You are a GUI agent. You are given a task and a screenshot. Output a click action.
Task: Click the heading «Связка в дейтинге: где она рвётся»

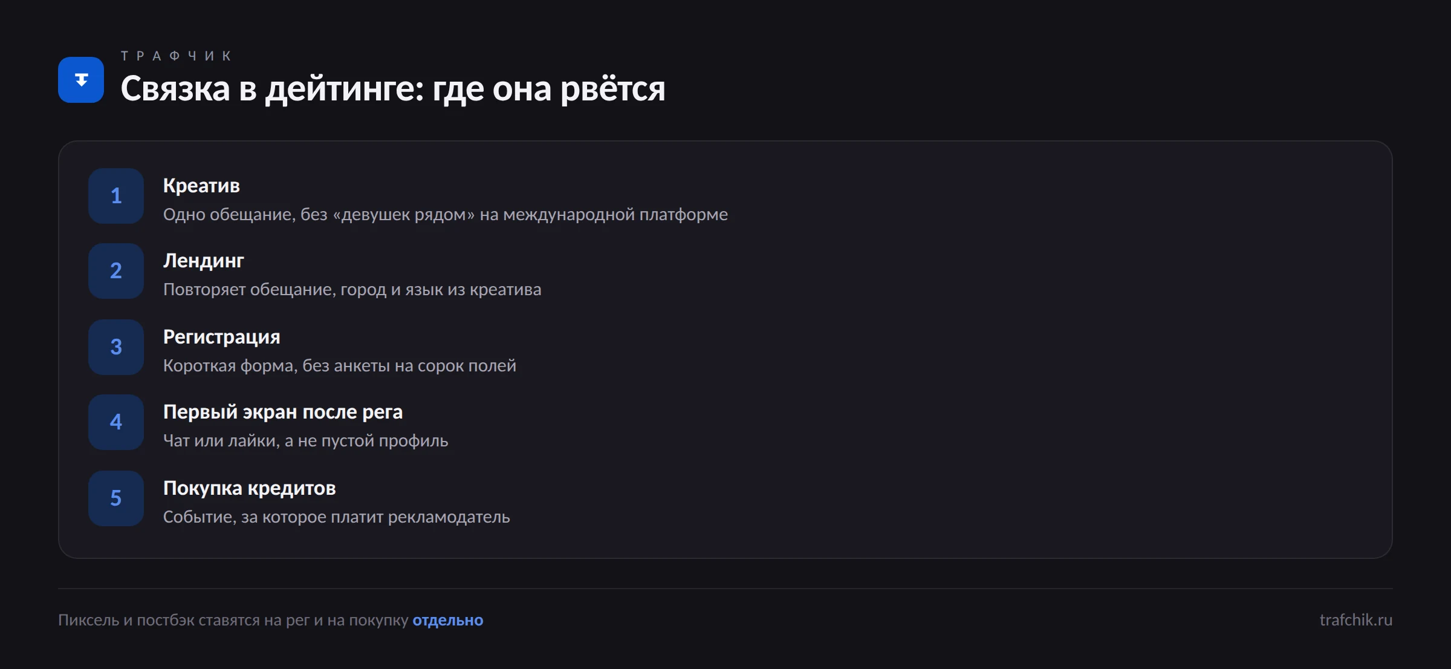(x=393, y=89)
